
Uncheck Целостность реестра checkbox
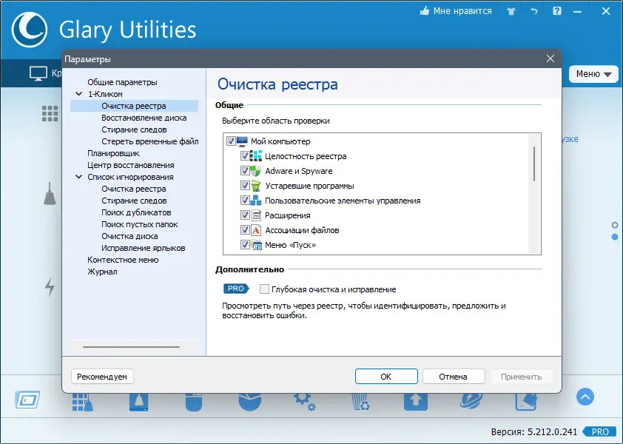point(245,156)
